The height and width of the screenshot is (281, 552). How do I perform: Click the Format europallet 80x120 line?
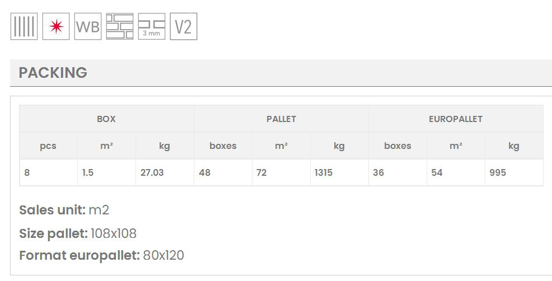pyautogui.click(x=101, y=256)
